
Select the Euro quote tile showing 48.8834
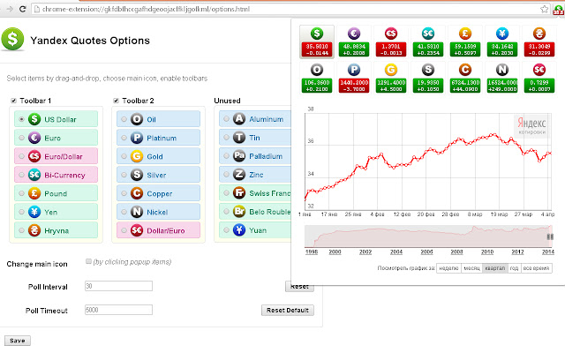(354, 41)
